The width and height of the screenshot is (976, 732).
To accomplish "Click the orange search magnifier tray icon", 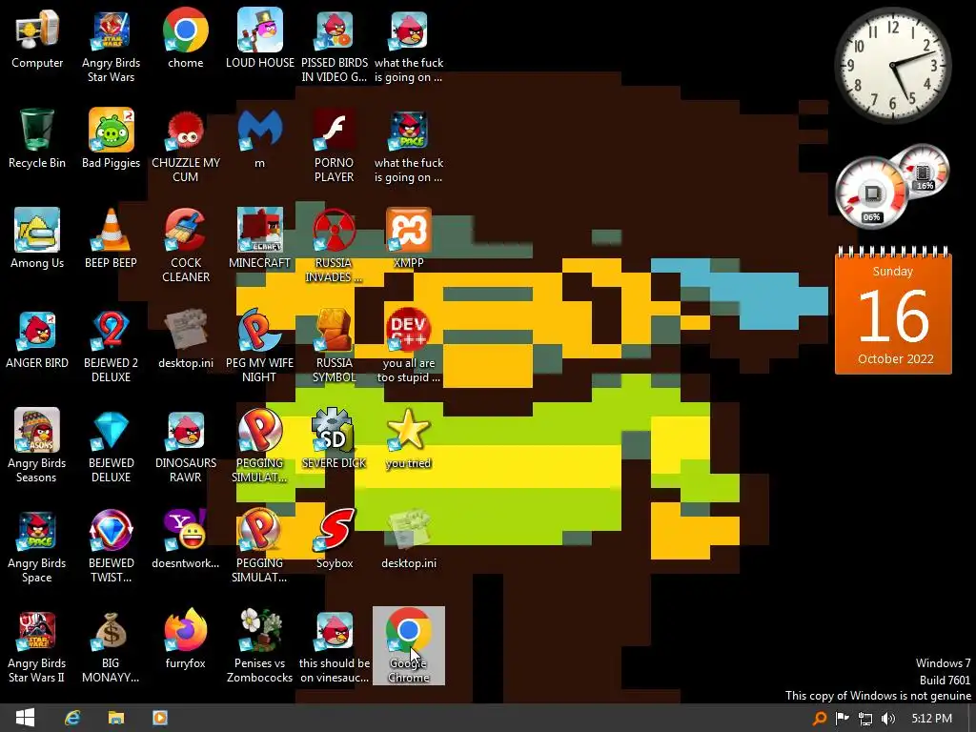I will click(820, 719).
